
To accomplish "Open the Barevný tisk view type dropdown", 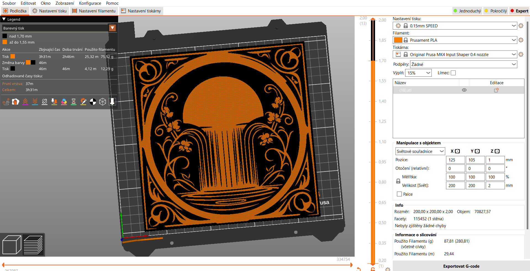I will [59, 28].
